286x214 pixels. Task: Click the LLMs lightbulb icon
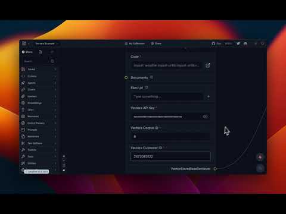(x=23, y=110)
